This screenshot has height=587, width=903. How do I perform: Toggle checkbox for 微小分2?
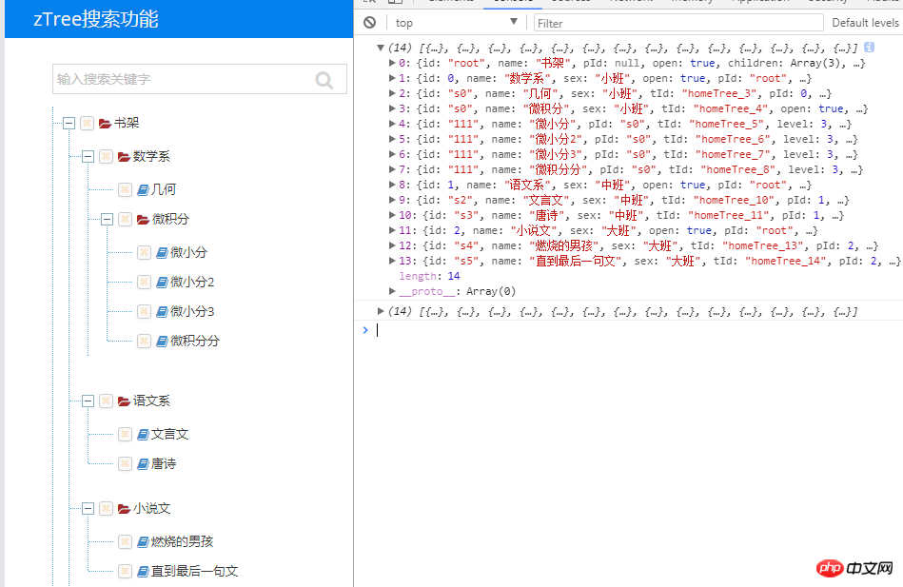coord(144,283)
